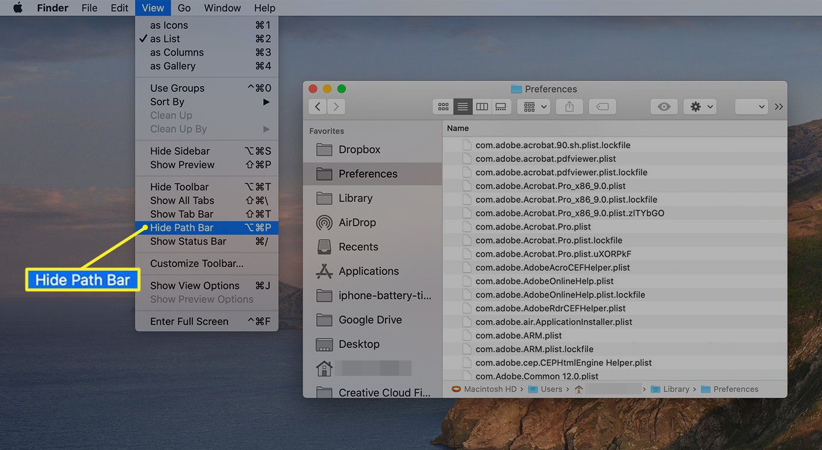The image size is (822, 450).
Task: Select Hide Path Bar menu entry
Action: coord(182,228)
